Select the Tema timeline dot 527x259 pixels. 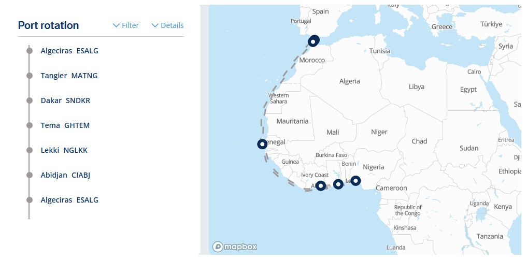(30, 125)
